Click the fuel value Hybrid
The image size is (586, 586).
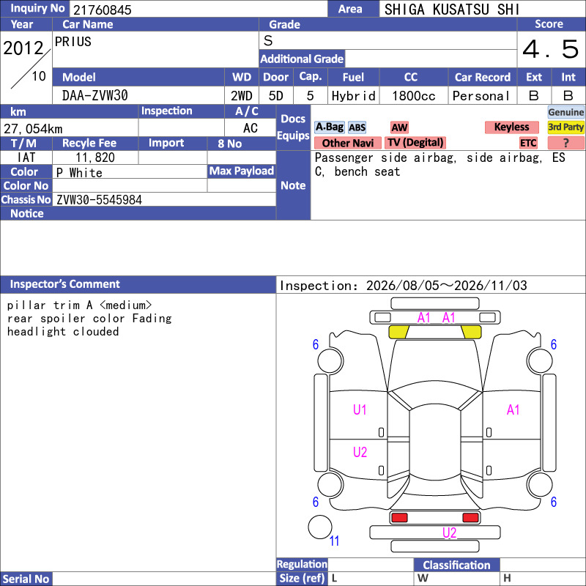(x=353, y=96)
